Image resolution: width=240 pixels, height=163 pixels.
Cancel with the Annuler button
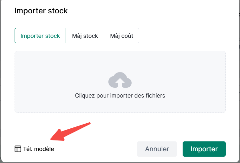[x=157, y=149]
